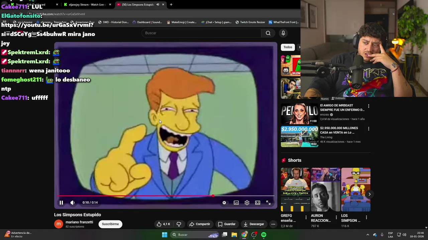This screenshot has height=240, width=428.
Task: Toggle subtitles in the video player
Action: click(x=236, y=203)
